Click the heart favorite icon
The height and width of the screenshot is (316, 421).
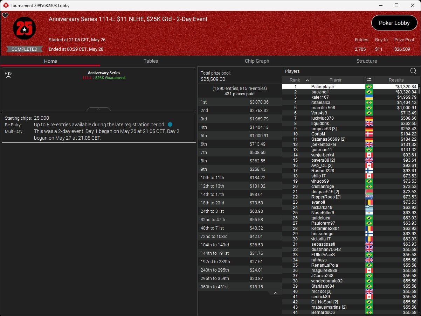point(5,15)
